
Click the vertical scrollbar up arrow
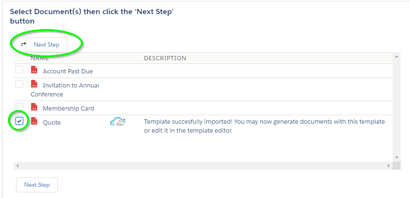click(396, 56)
